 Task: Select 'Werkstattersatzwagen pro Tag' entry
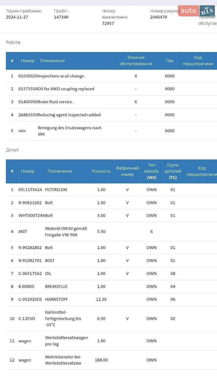66,341
